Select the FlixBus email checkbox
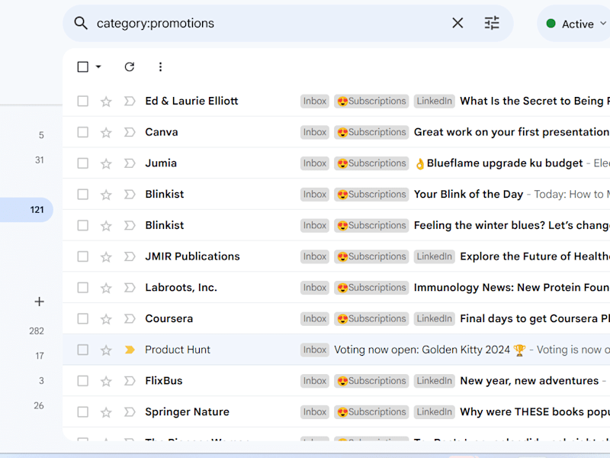610x458 pixels. point(83,381)
